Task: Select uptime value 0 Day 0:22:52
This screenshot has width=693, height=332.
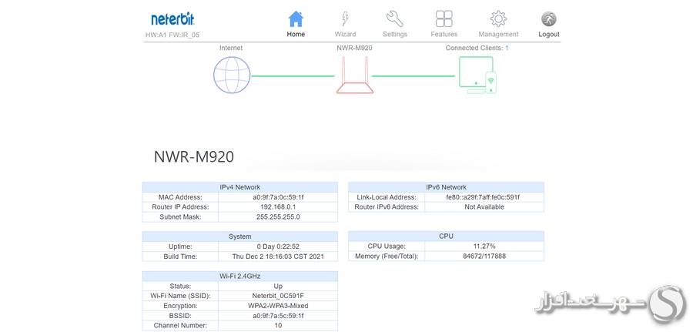Action: click(278, 246)
